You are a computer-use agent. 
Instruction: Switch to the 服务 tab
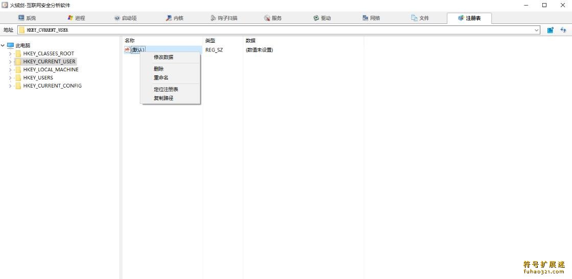click(273, 18)
